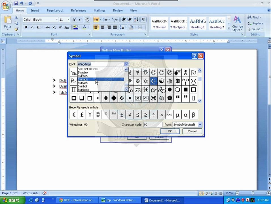Pick the Euro sign from recently used symbols
The height and width of the screenshot is (204, 271).
point(74,114)
